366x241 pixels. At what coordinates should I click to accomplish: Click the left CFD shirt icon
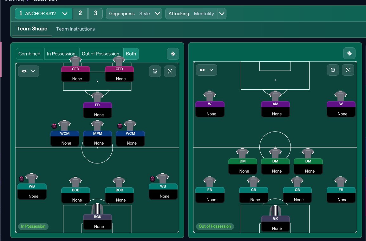tap(75, 61)
